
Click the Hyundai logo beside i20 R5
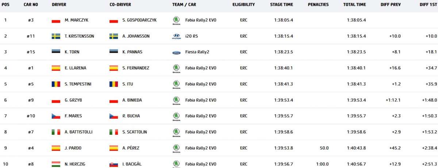pos(176,36)
